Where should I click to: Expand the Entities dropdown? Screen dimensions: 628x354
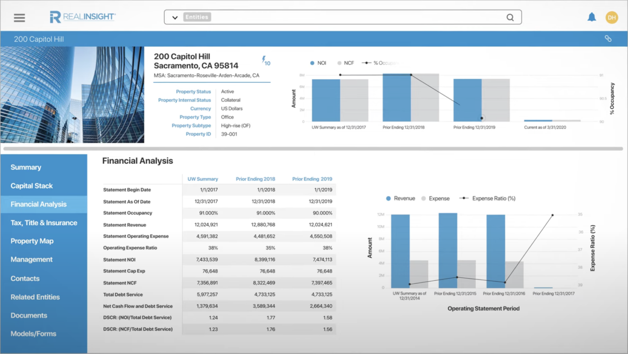pos(175,17)
